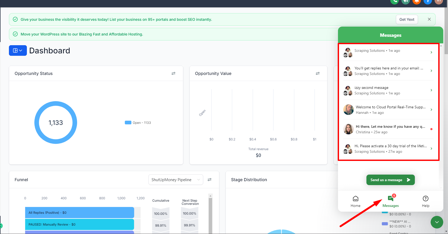This screenshot has height=234, width=448.
Task: Collapse chat widget with green chevron button
Action: pos(437,222)
